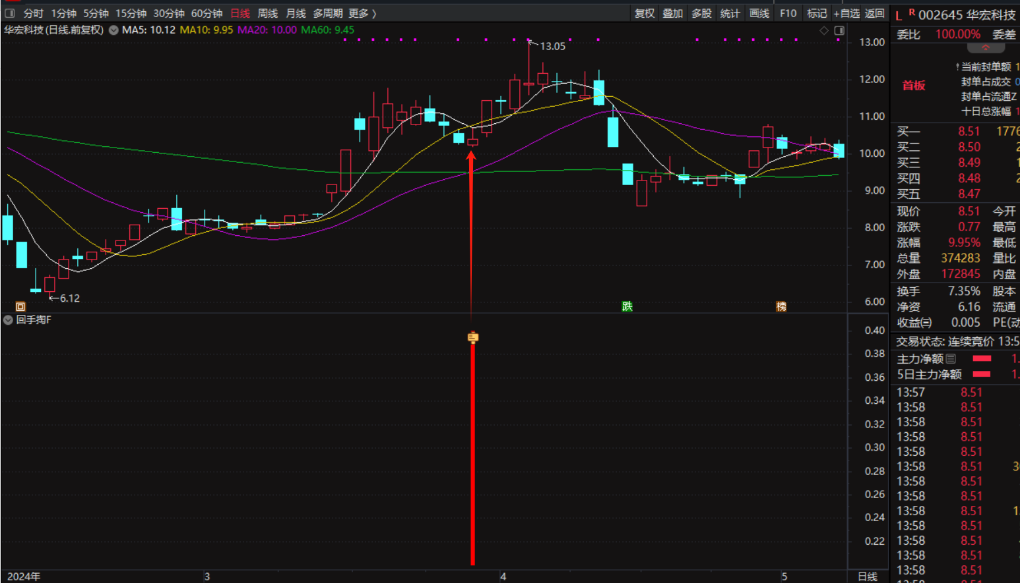This screenshot has width=1020, height=583.
Task: Add stock via +自选 button
Action: (x=846, y=13)
